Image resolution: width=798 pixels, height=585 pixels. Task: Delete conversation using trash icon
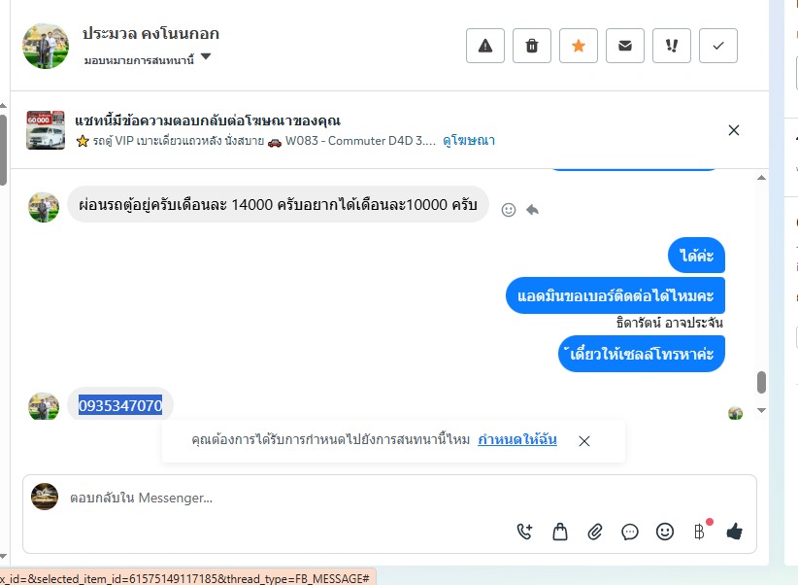(x=532, y=46)
